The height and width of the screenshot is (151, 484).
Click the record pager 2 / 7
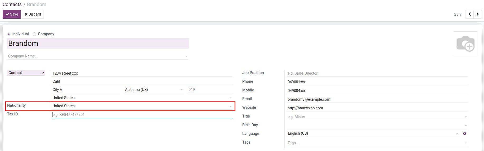coord(458,14)
